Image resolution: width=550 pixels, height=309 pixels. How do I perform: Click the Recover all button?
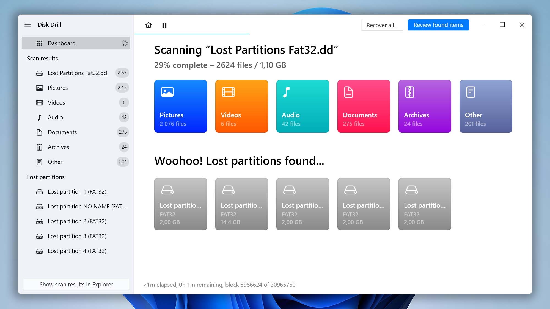coord(381,25)
